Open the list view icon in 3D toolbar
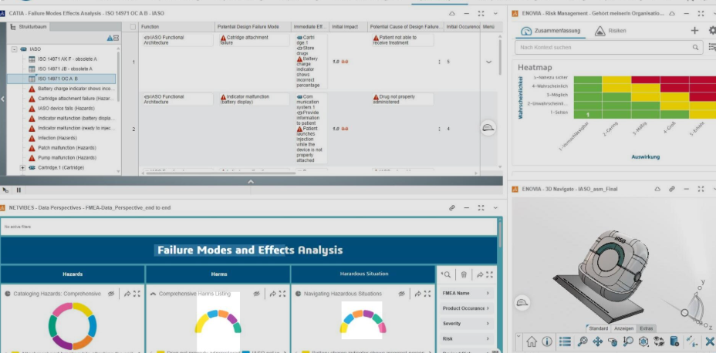The height and width of the screenshot is (353, 716). tap(566, 341)
